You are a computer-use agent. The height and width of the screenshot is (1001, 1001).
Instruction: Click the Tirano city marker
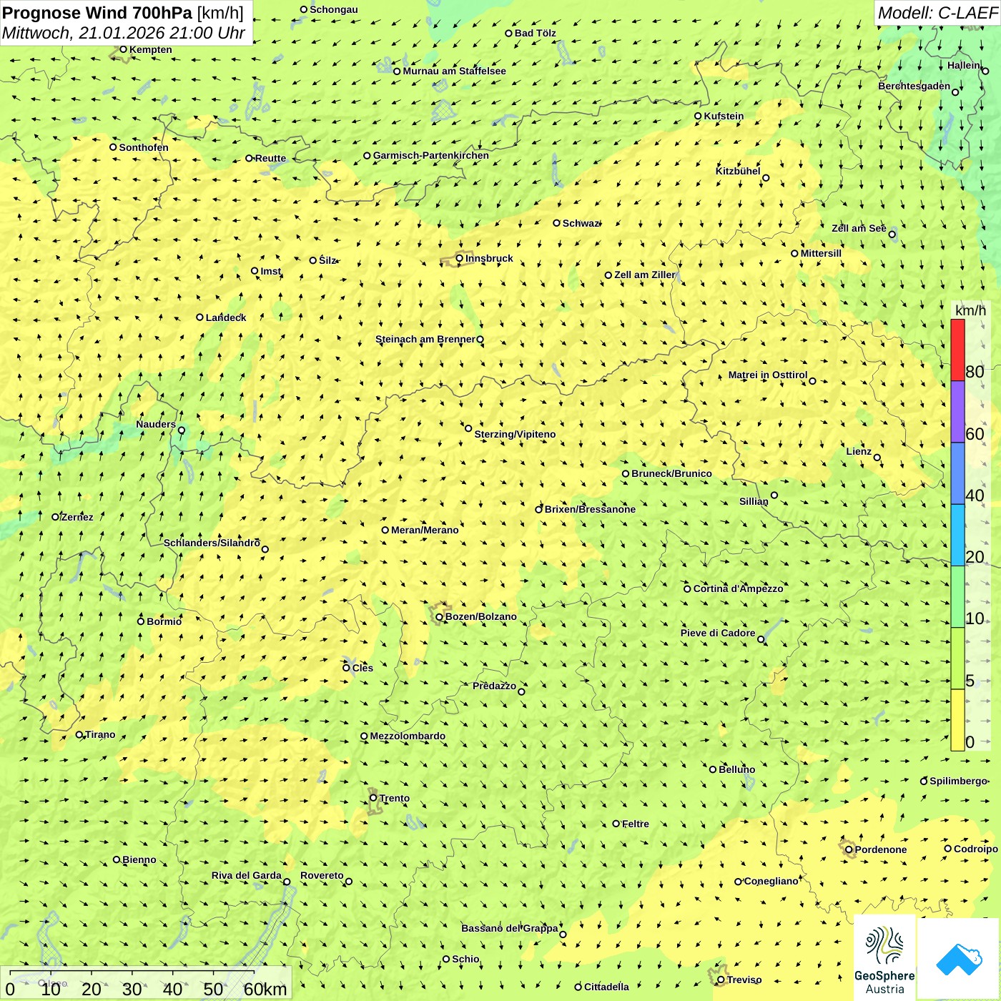(79, 734)
